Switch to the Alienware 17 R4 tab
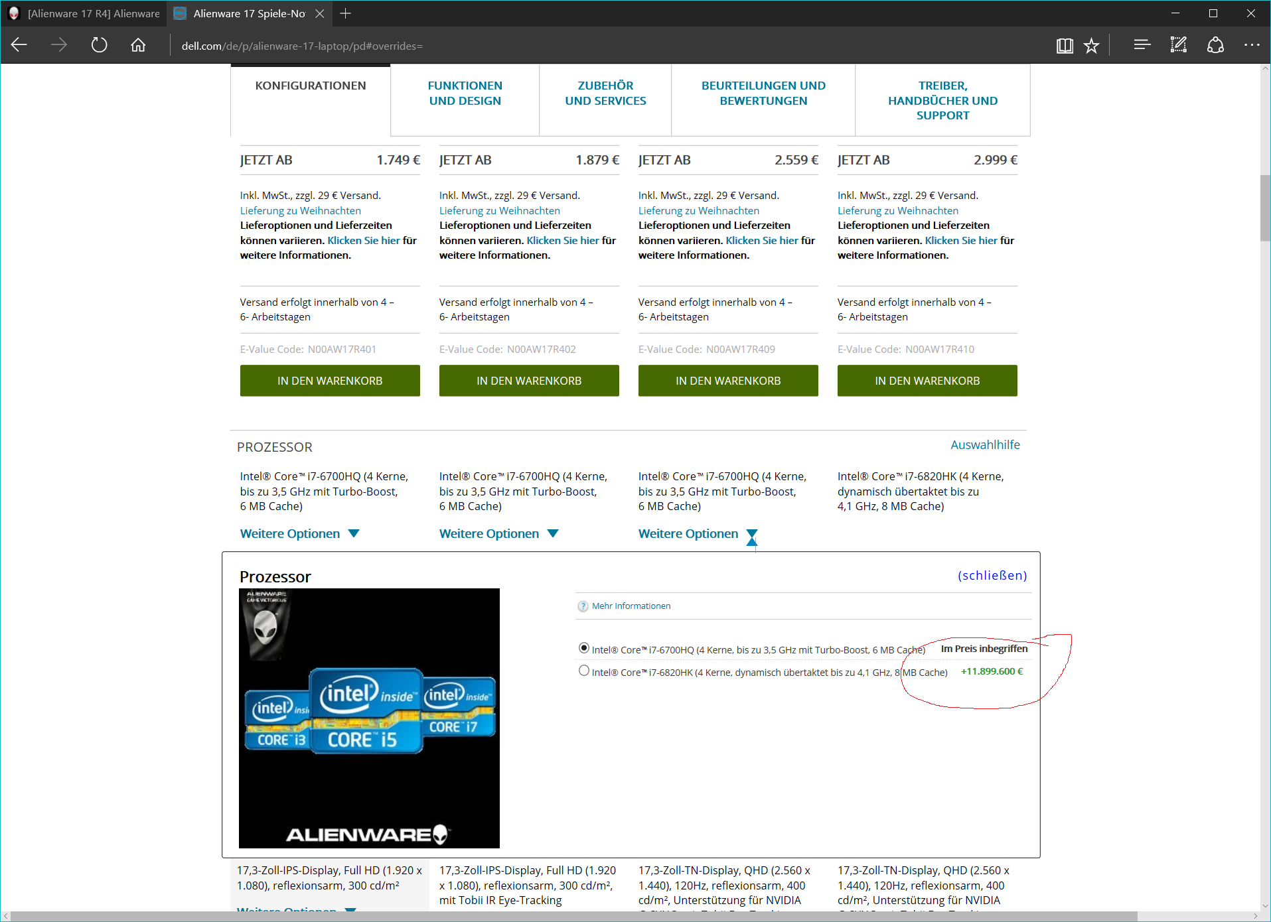 pyautogui.click(x=85, y=13)
